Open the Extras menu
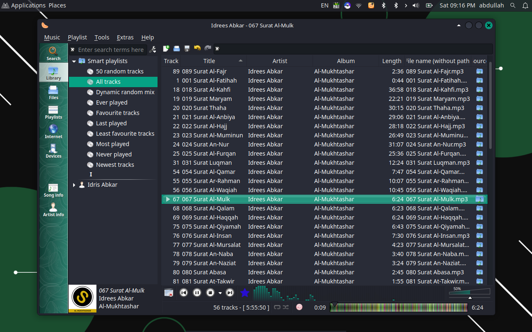 coord(125,37)
